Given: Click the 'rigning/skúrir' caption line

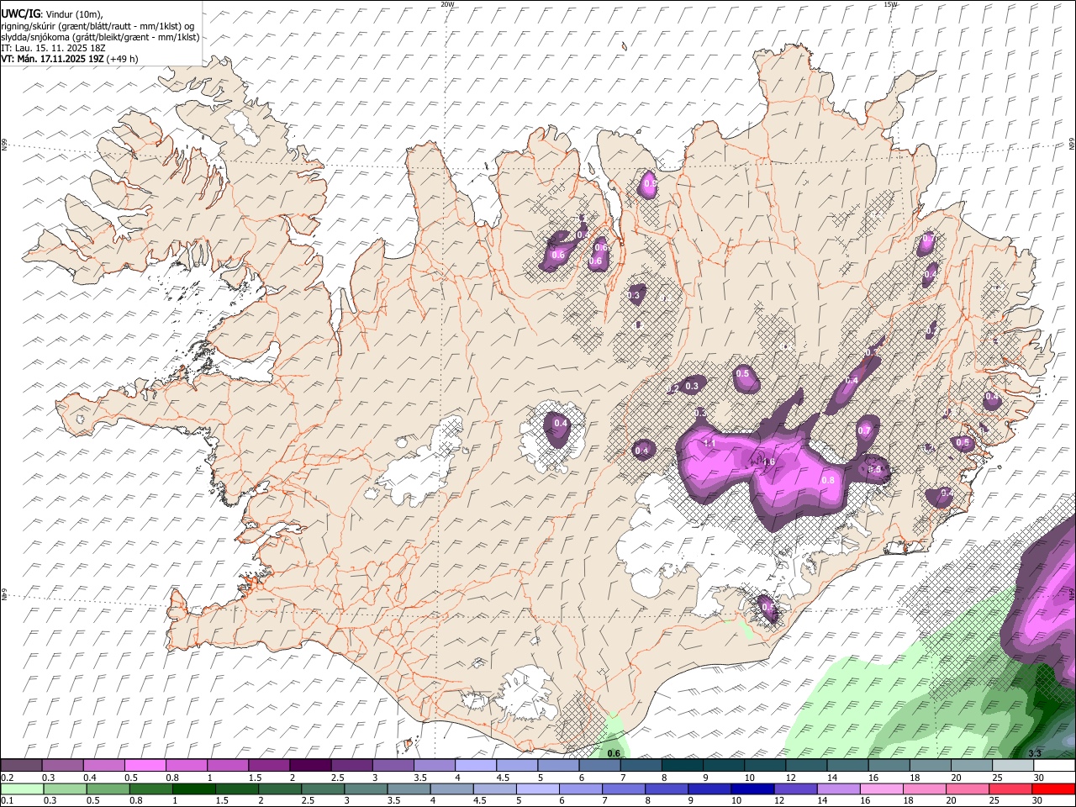Looking at the screenshot, I should [x=98, y=26].
